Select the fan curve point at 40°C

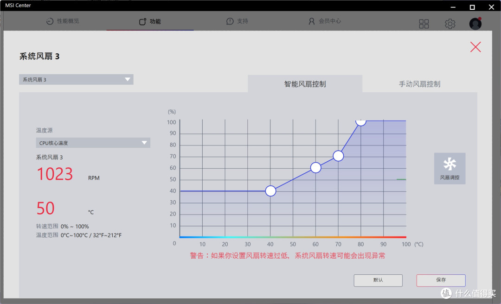270,191
